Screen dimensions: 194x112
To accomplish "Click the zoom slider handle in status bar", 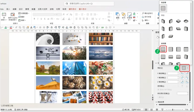I will [173, 110].
